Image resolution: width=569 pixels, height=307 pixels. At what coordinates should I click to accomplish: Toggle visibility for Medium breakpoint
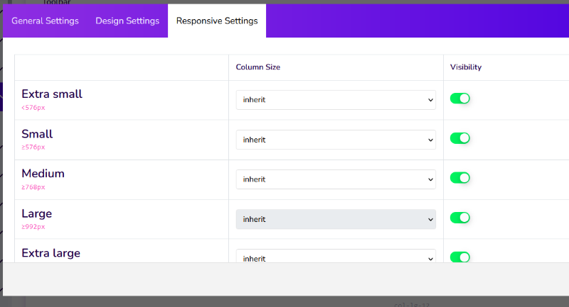click(459, 178)
